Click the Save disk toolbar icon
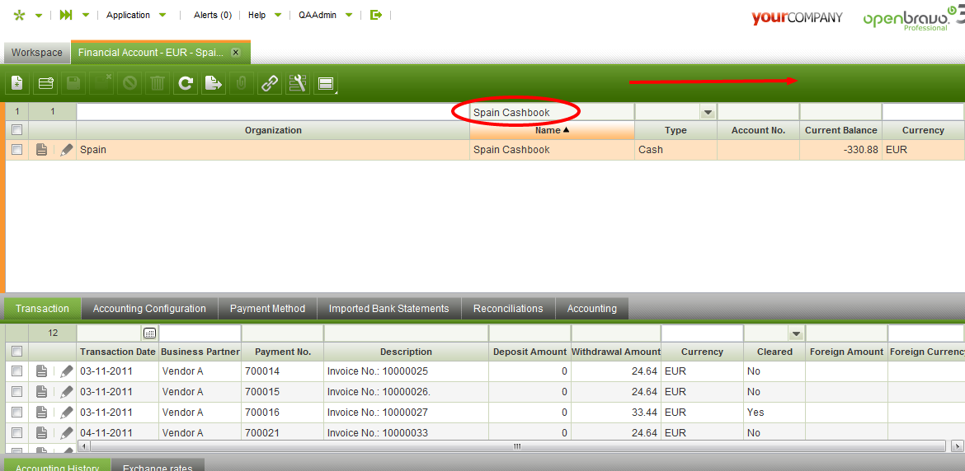965x471 pixels. coord(73,83)
